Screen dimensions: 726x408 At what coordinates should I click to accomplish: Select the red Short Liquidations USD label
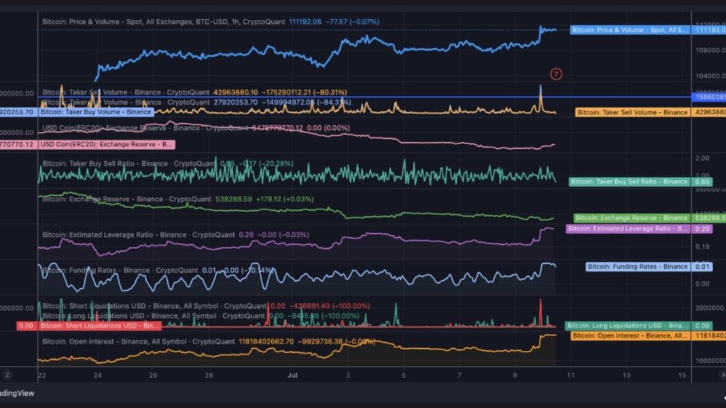(99, 326)
